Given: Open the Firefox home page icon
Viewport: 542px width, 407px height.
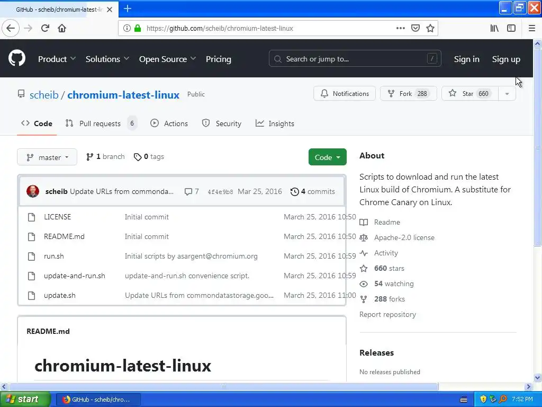Looking at the screenshot, I should pyautogui.click(x=62, y=28).
